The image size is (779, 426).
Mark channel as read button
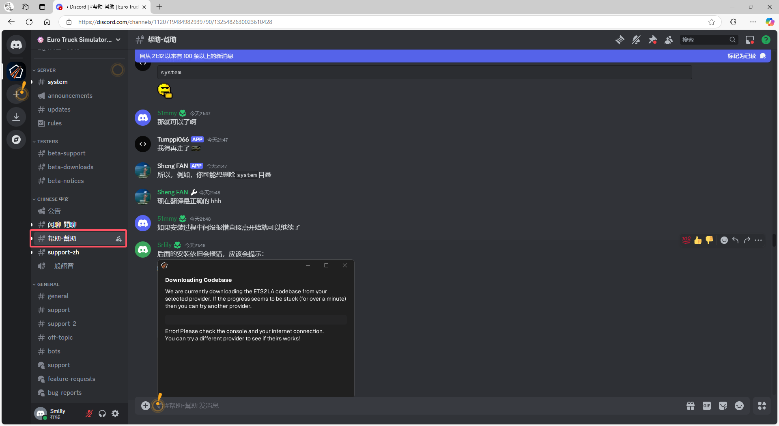tap(746, 56)
